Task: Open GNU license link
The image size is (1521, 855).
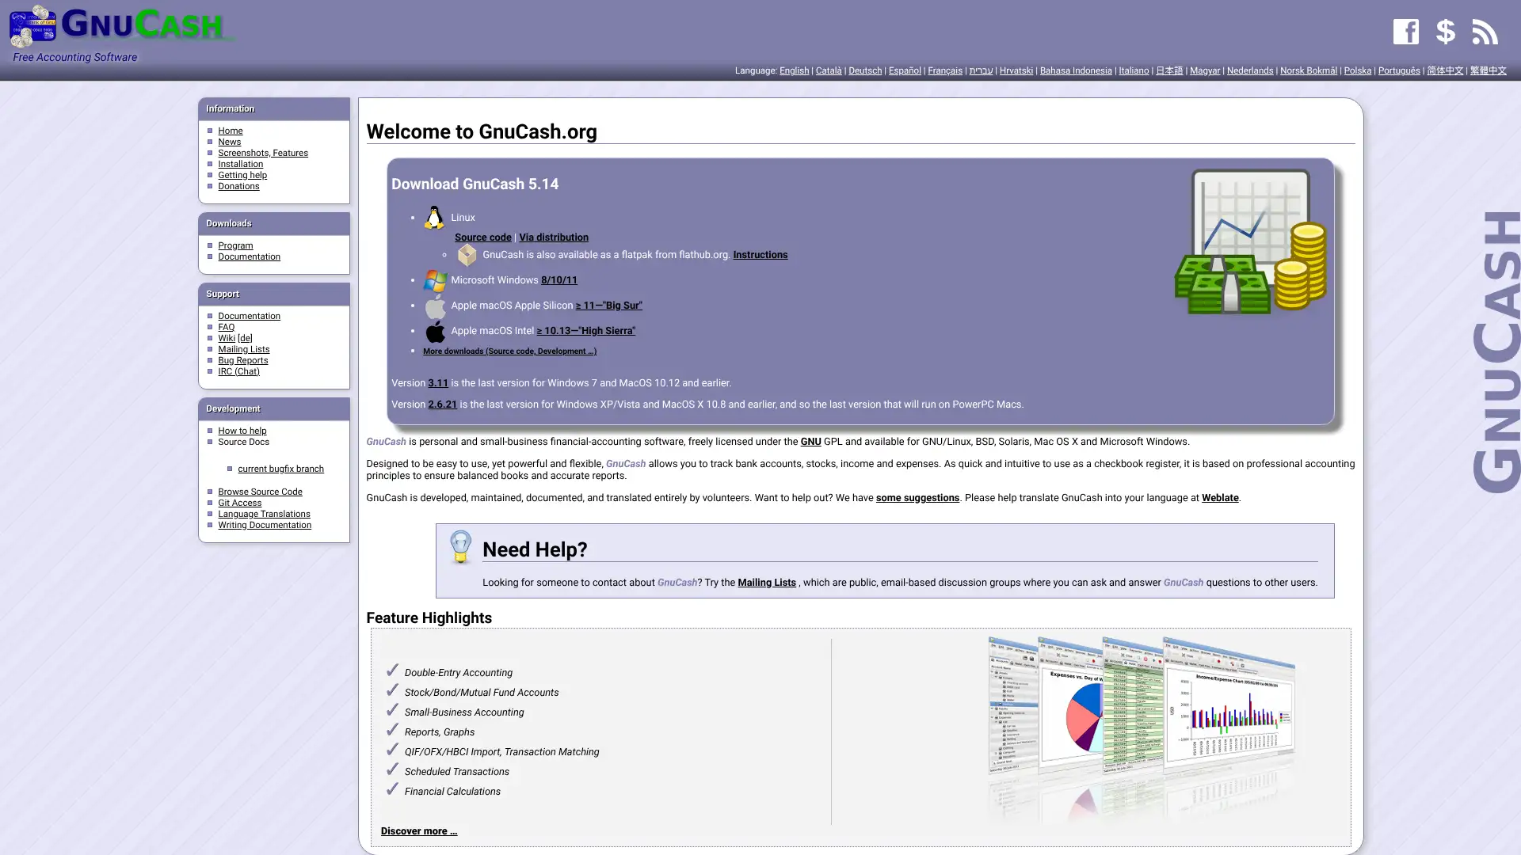Action: 810,442
